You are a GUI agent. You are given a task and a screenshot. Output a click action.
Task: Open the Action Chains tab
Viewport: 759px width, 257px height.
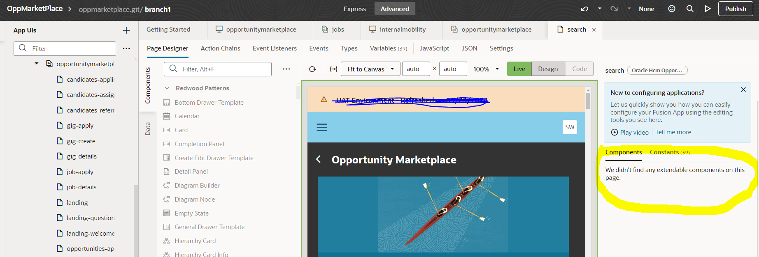(220, 48)
